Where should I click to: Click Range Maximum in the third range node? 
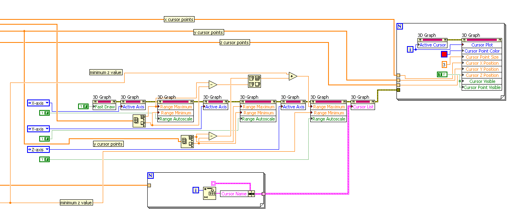tap(328, 107)
